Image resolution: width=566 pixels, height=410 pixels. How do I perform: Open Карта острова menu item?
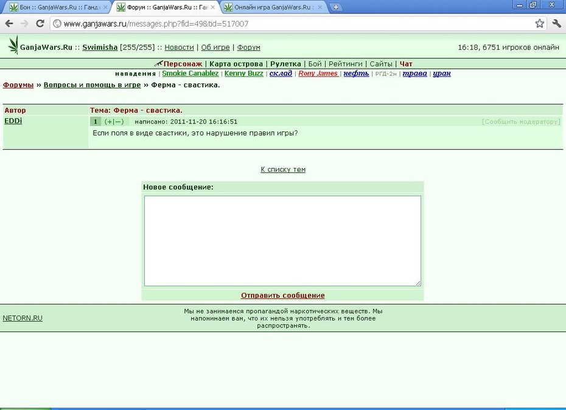click(x=236, y=64)
